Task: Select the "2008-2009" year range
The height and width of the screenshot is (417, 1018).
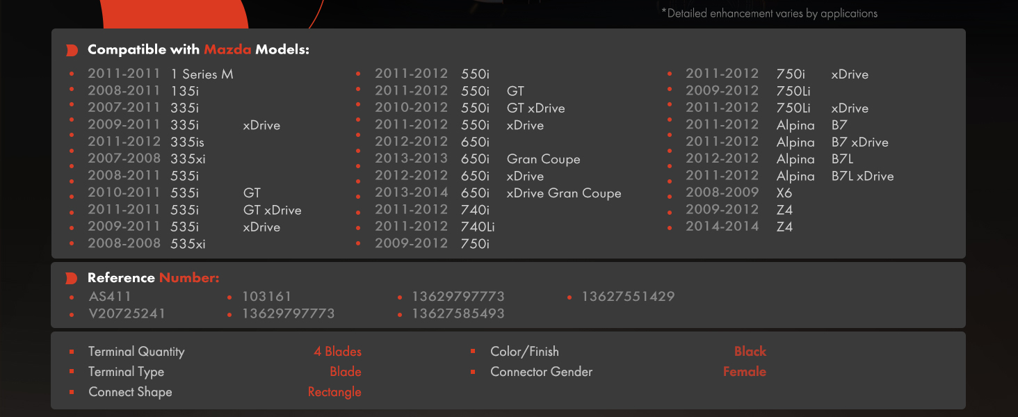Action: pos(722,193)
